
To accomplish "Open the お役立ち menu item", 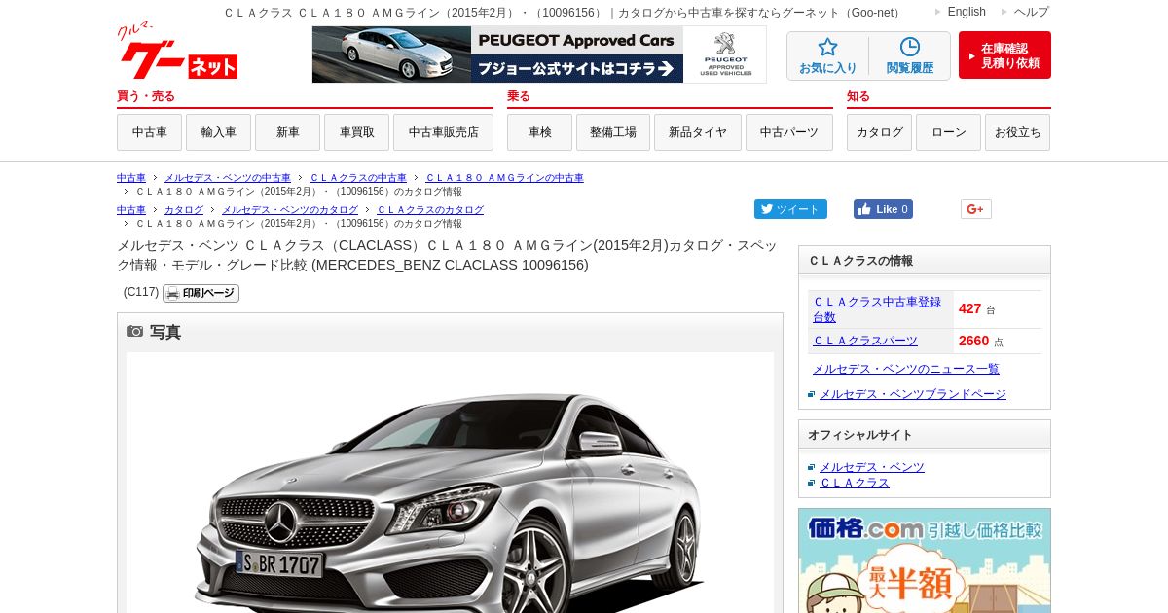I will [1017, 132].
